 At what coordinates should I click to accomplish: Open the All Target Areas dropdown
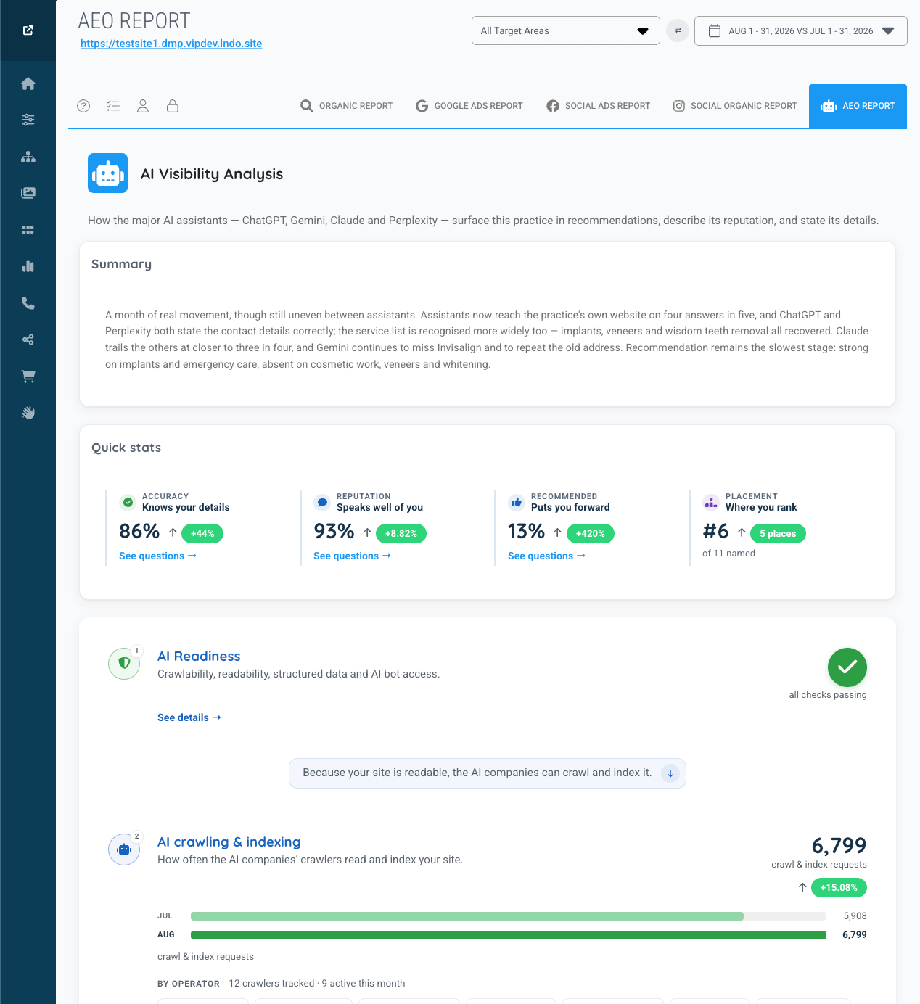(x=566, y=30)
